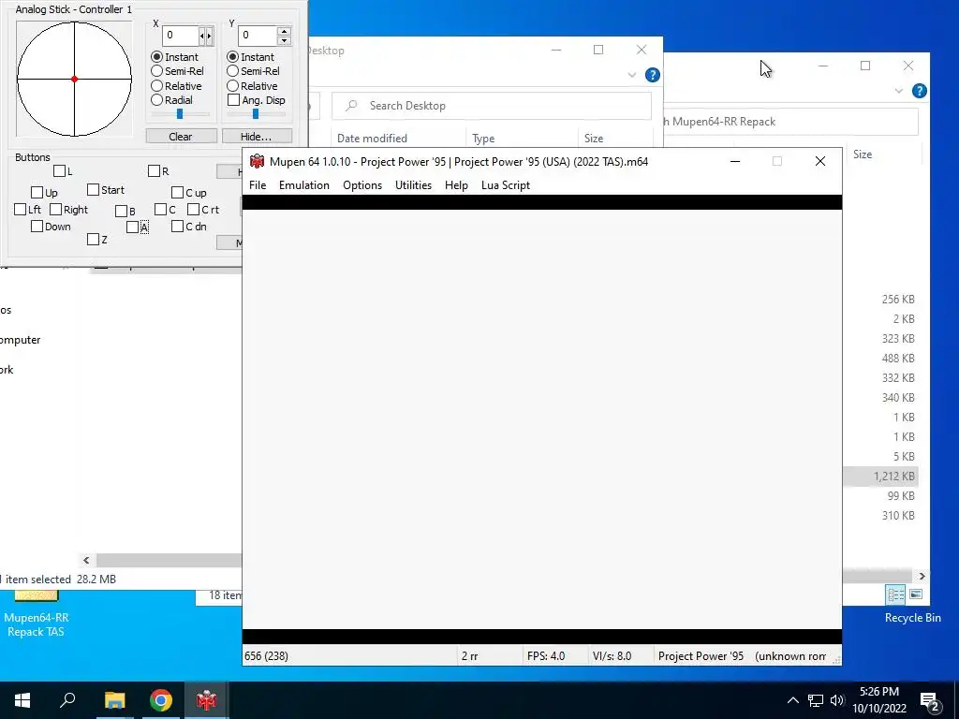This screenshot has height=719, width=959.
Task: Open the Utilities menu
Action: 413,185
